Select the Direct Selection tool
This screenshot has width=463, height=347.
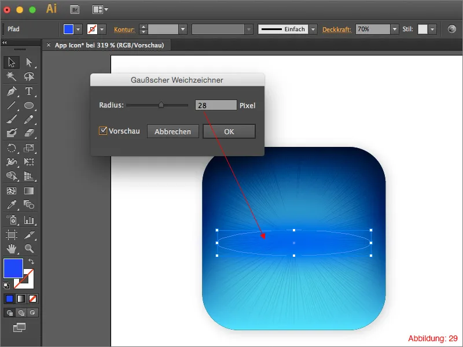coord(29,62)
